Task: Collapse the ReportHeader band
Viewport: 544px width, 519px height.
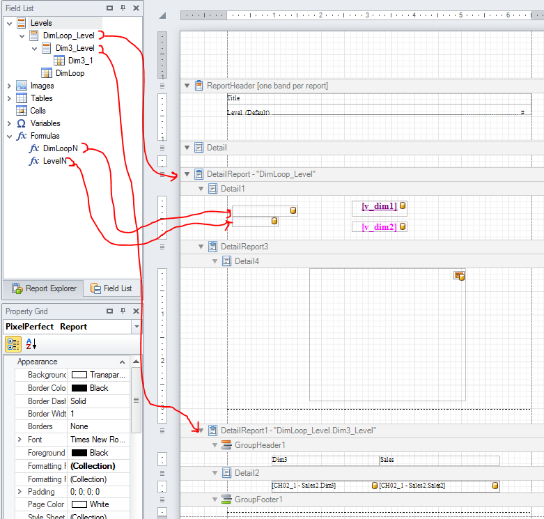Action: (187, 86)
